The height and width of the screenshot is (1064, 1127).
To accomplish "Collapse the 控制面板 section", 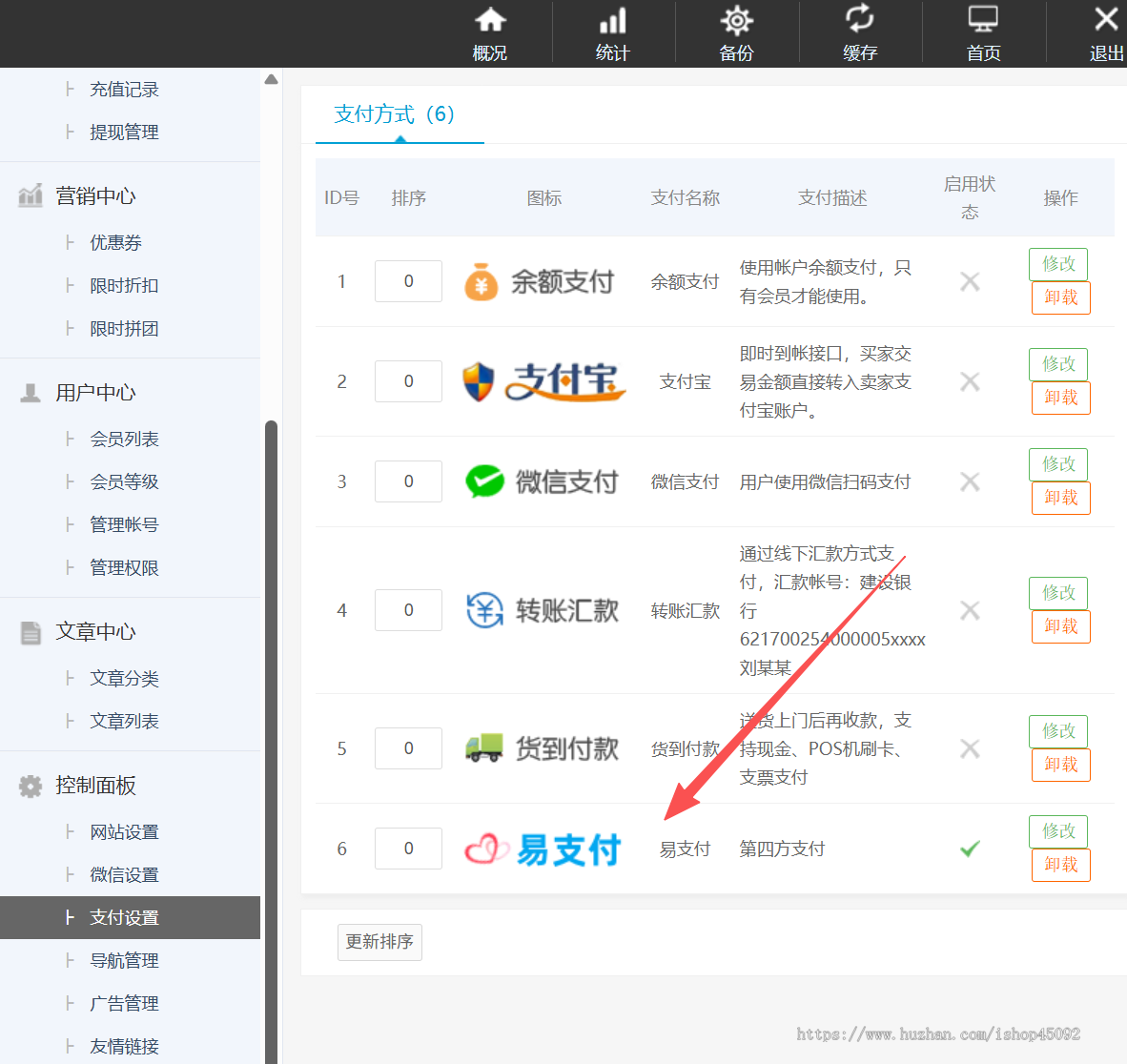I will [95, 786].
